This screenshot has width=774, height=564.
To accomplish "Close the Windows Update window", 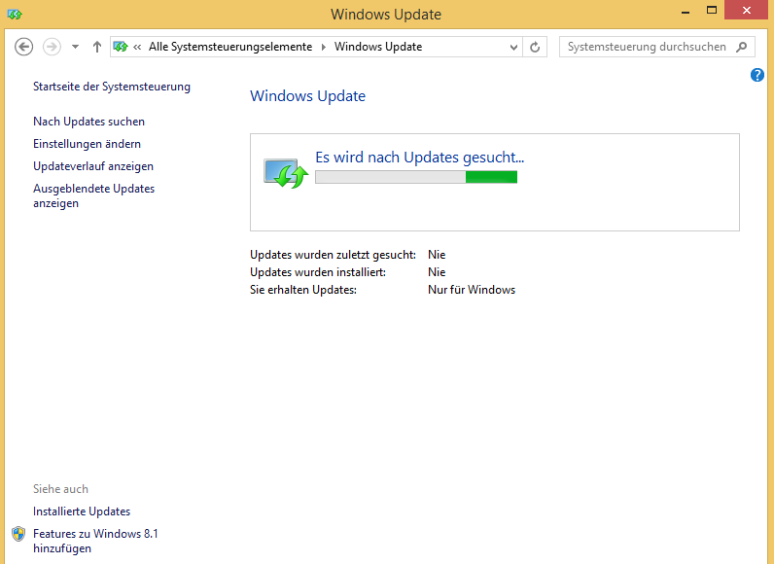I will pos(747,11).
